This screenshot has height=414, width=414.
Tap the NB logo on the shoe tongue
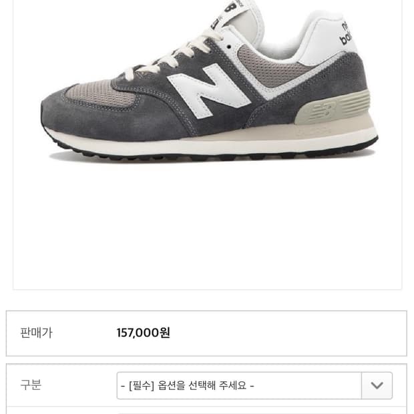click(230, 7)
